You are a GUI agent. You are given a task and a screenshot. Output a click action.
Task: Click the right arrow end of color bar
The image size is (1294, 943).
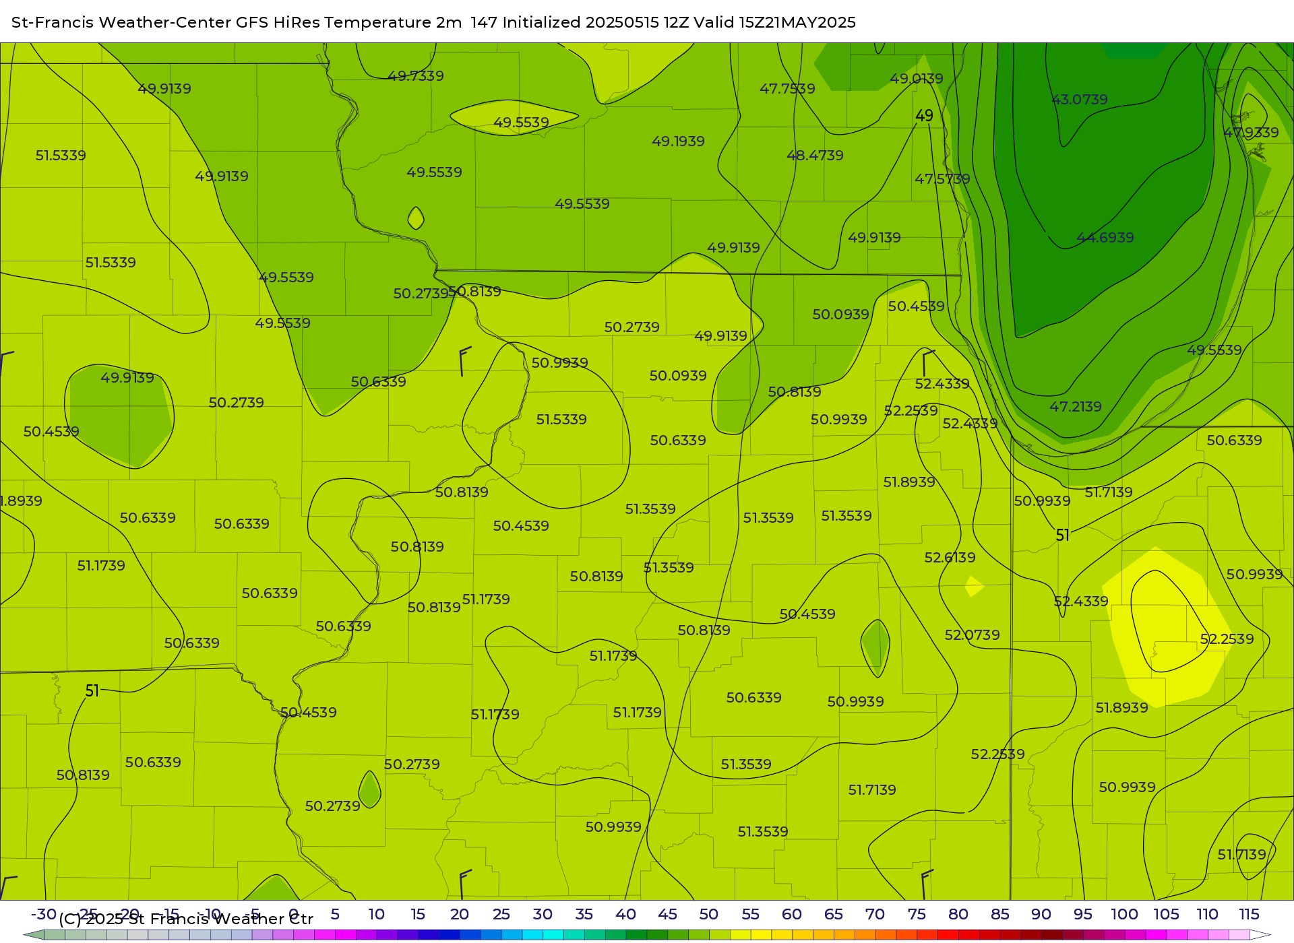click(1261, 935)
